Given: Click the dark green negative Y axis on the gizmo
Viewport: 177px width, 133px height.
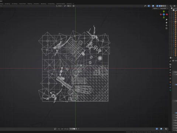Looking at the screenshot, I should pos(164,17).
